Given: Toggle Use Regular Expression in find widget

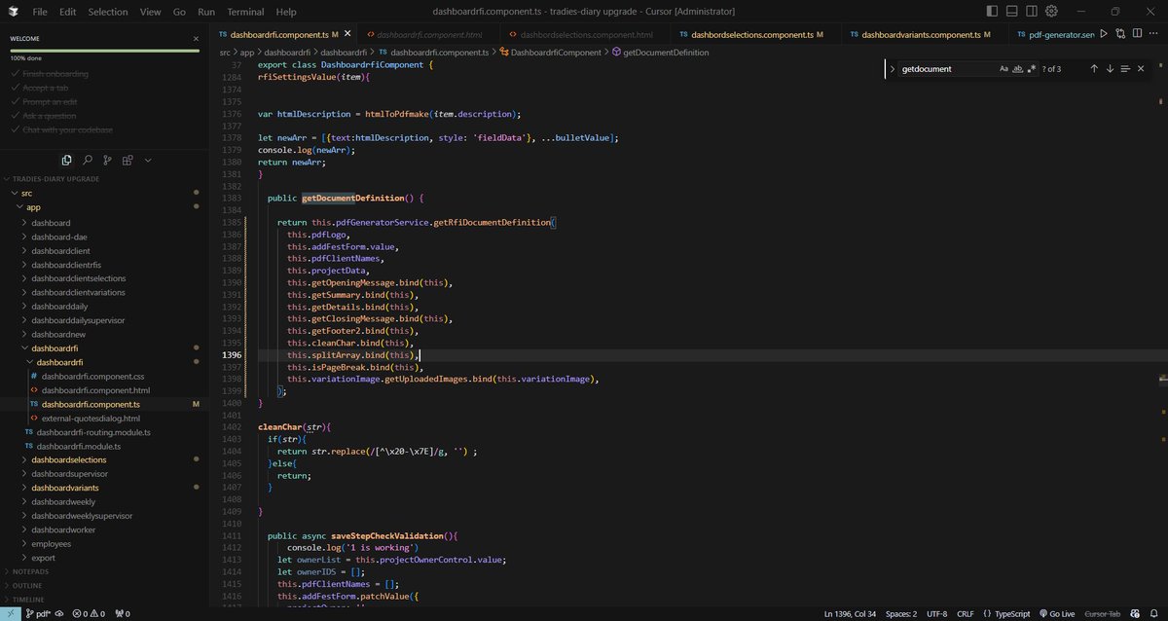Looking at the screenshot, I should [x=1032, y=69].
